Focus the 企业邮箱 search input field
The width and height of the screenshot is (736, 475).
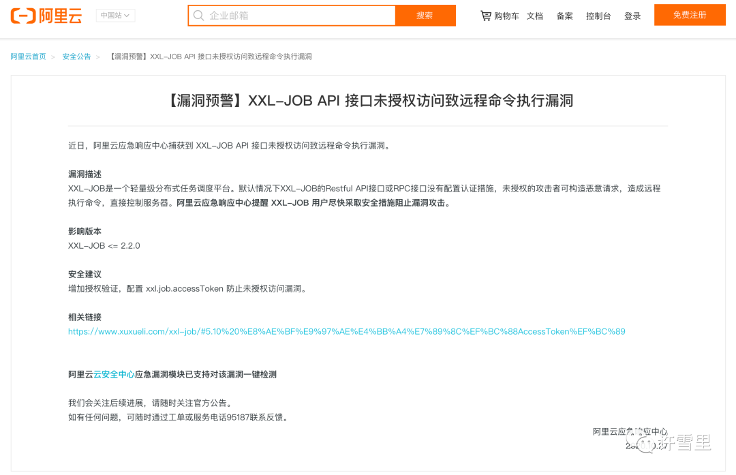292,16
